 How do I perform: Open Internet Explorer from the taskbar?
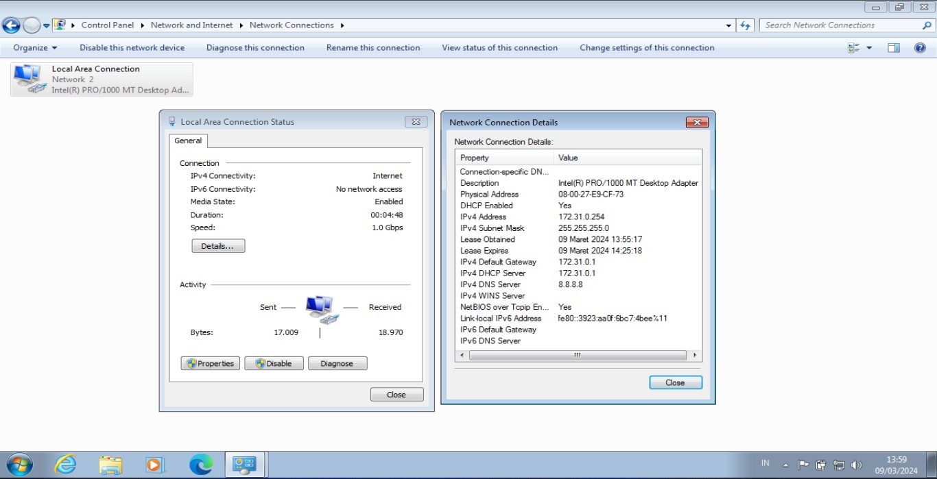[x=65, y=465]
